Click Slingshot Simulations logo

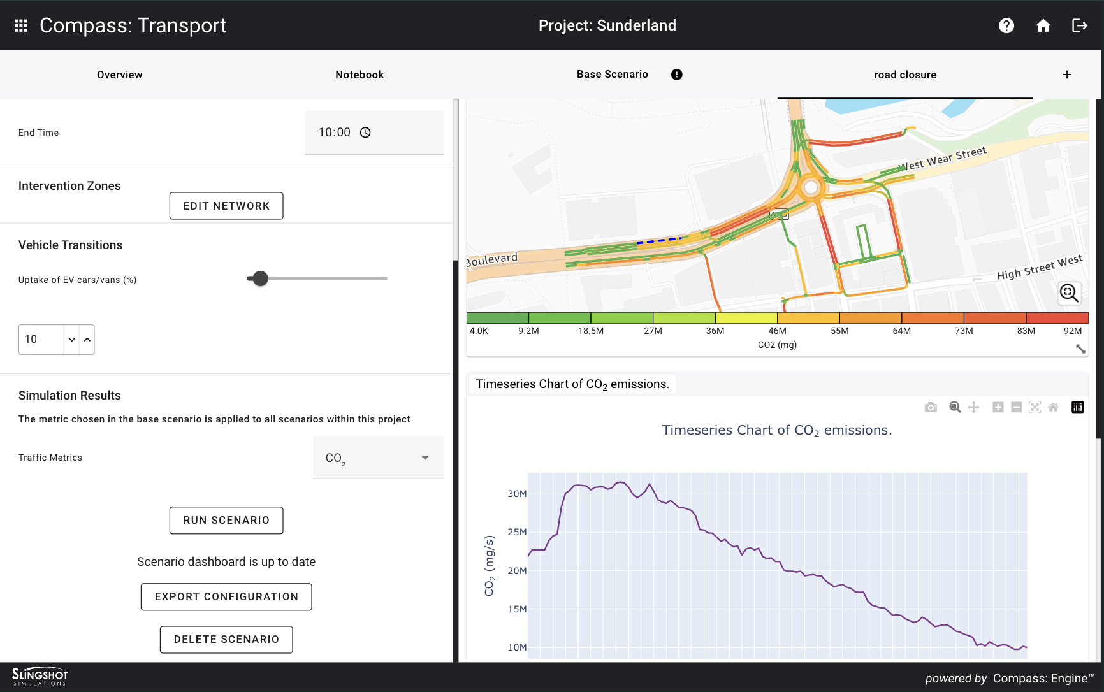[40, 677]
